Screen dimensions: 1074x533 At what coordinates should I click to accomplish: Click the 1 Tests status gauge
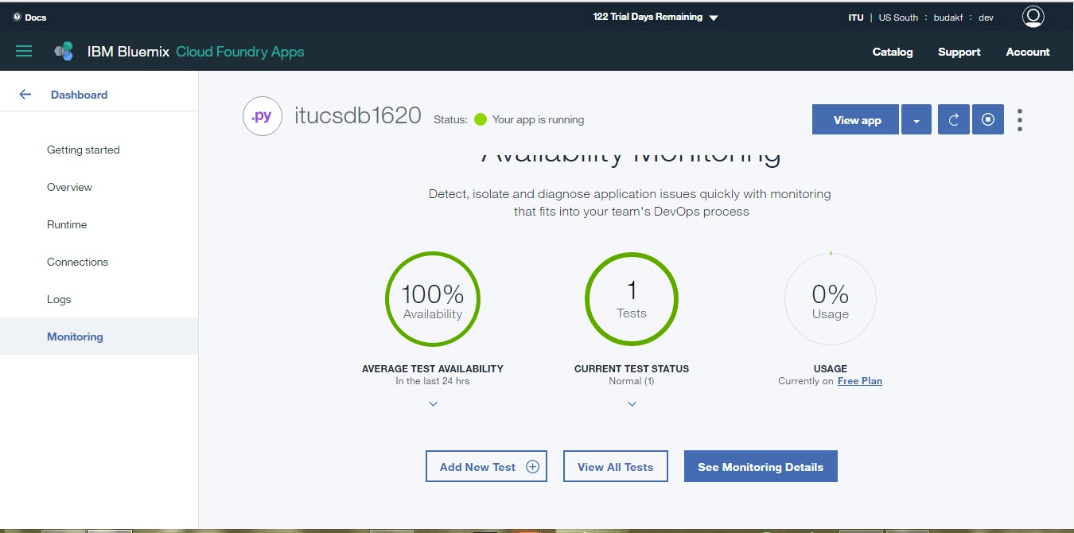pyautogui.click(x=632, y=300)
